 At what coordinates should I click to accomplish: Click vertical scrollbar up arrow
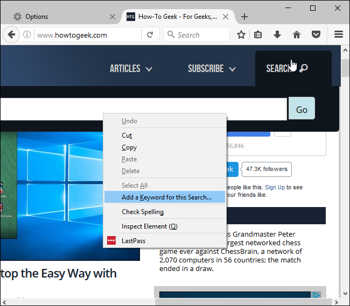coord(345,50)
